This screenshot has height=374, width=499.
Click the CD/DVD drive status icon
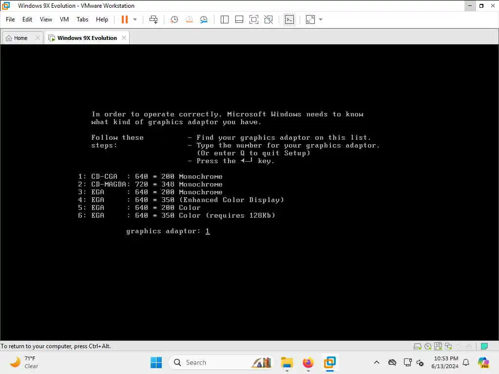pos(428,346)
